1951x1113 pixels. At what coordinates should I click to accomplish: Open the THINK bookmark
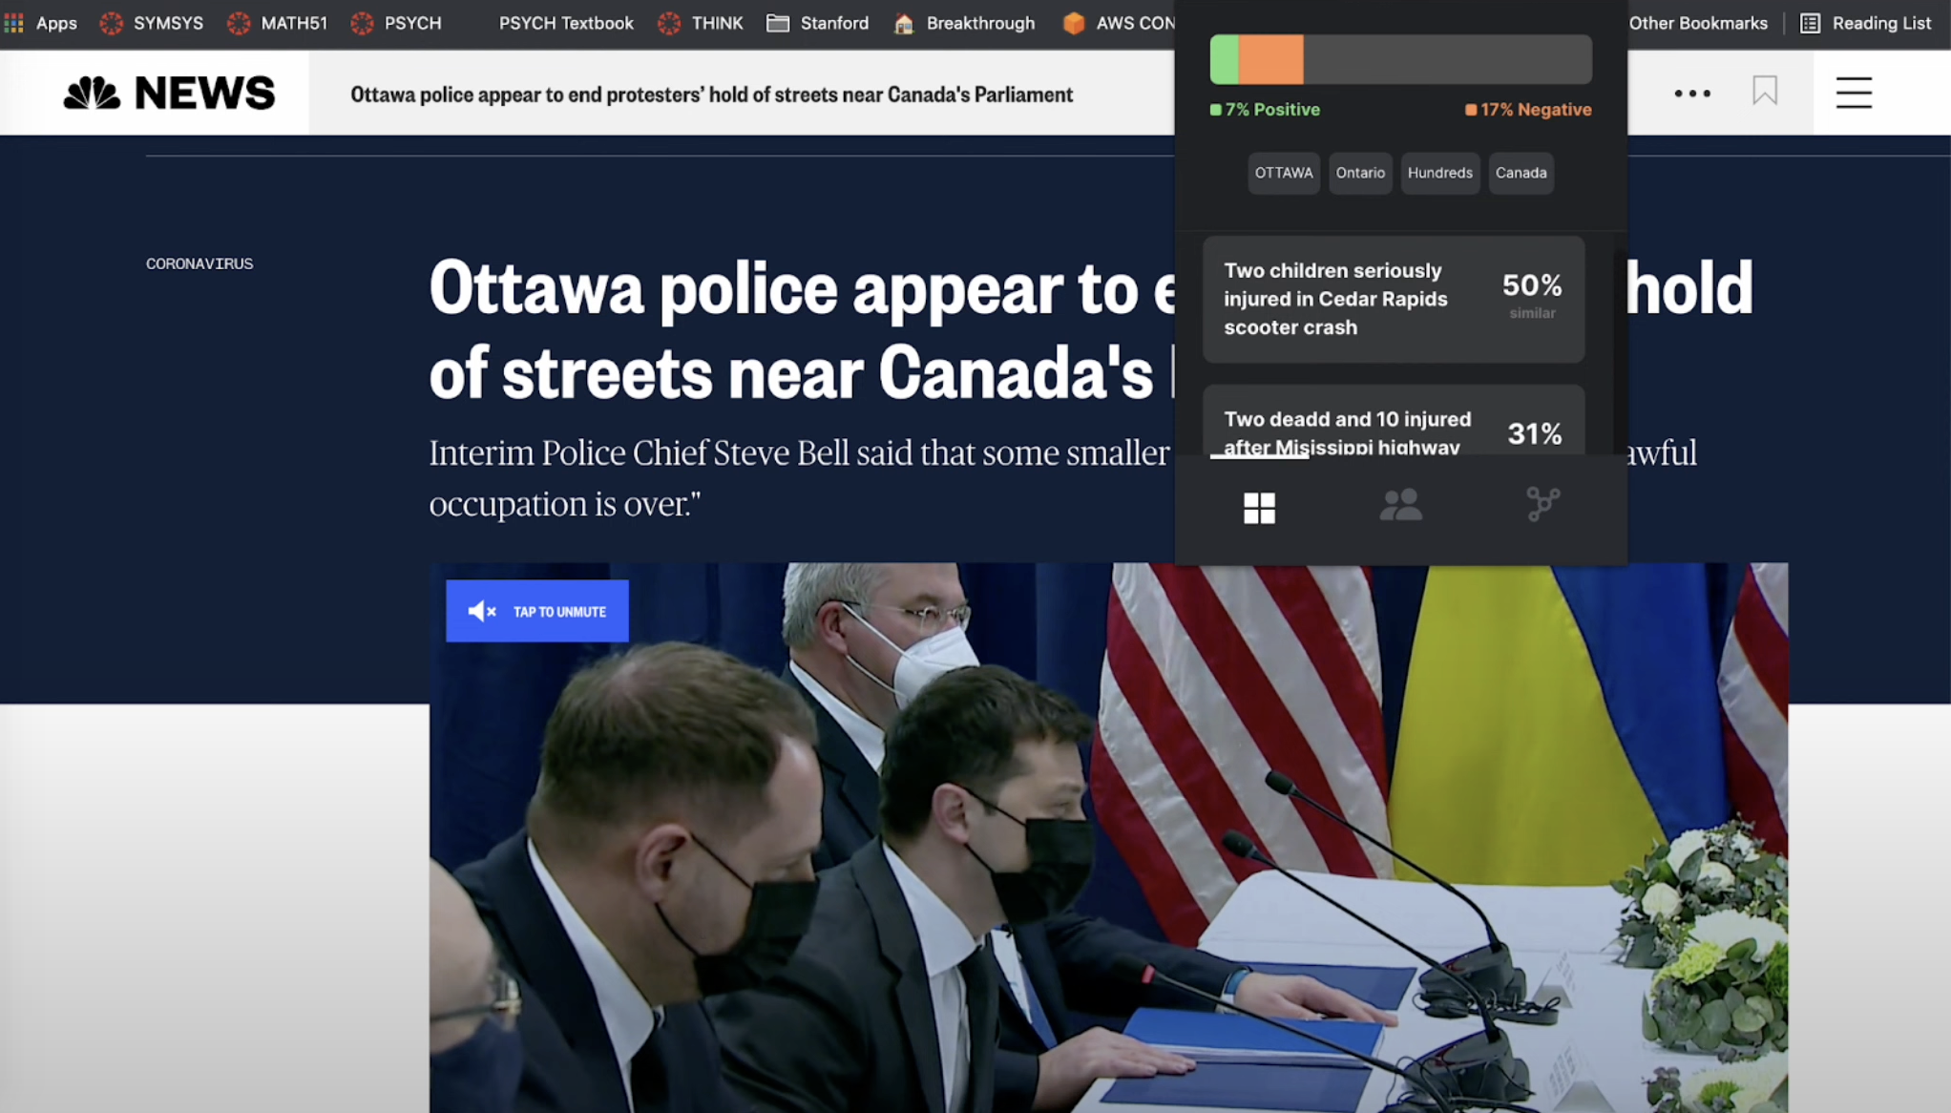[701, 23]
